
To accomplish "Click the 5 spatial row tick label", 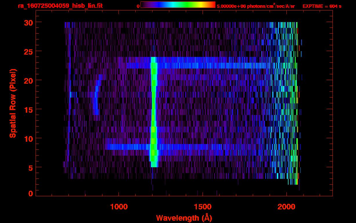I will pos(31,168).
